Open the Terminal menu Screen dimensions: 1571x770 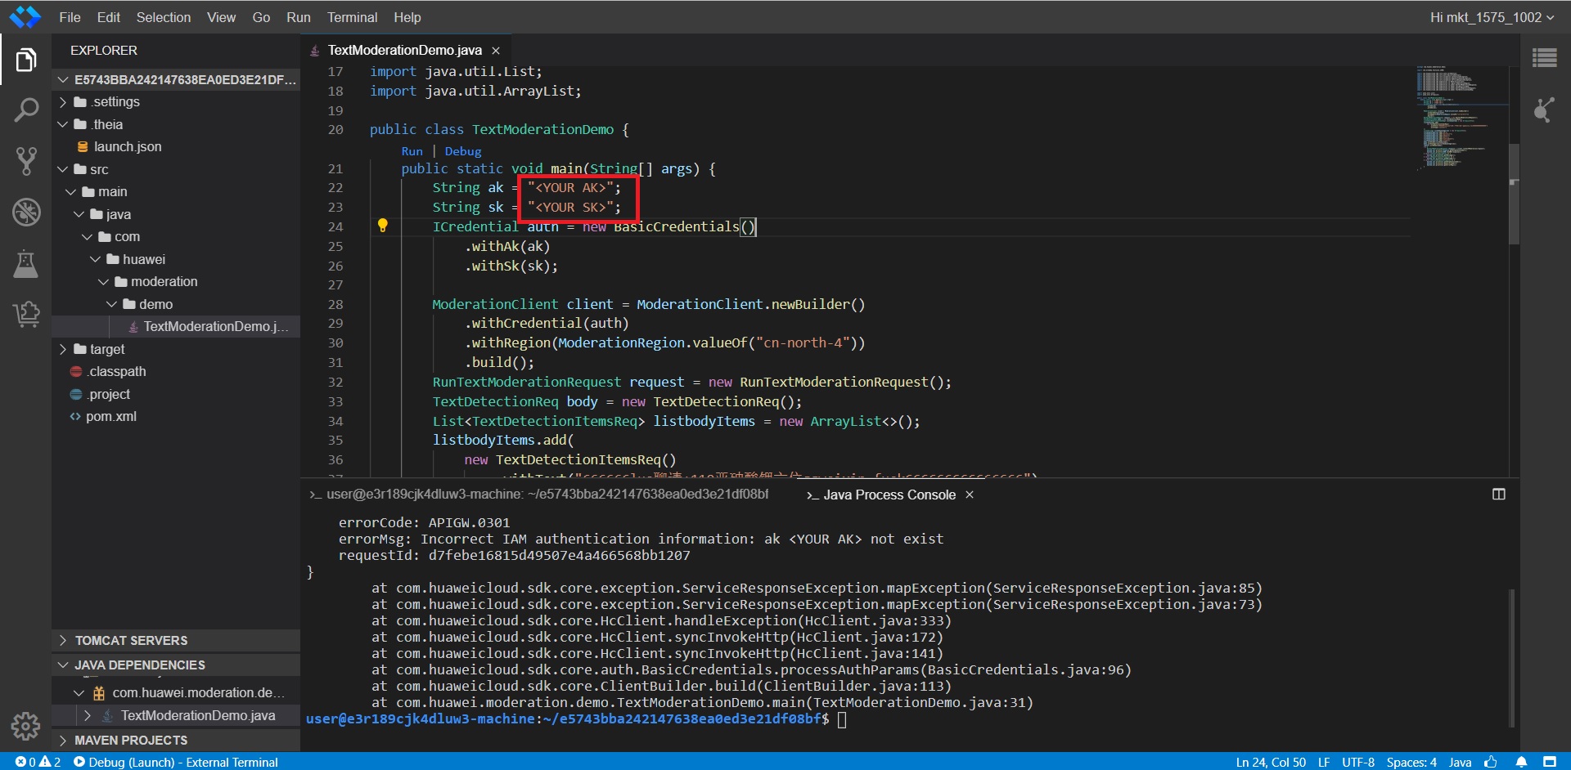pyautogui.click(x=352, y=17)
